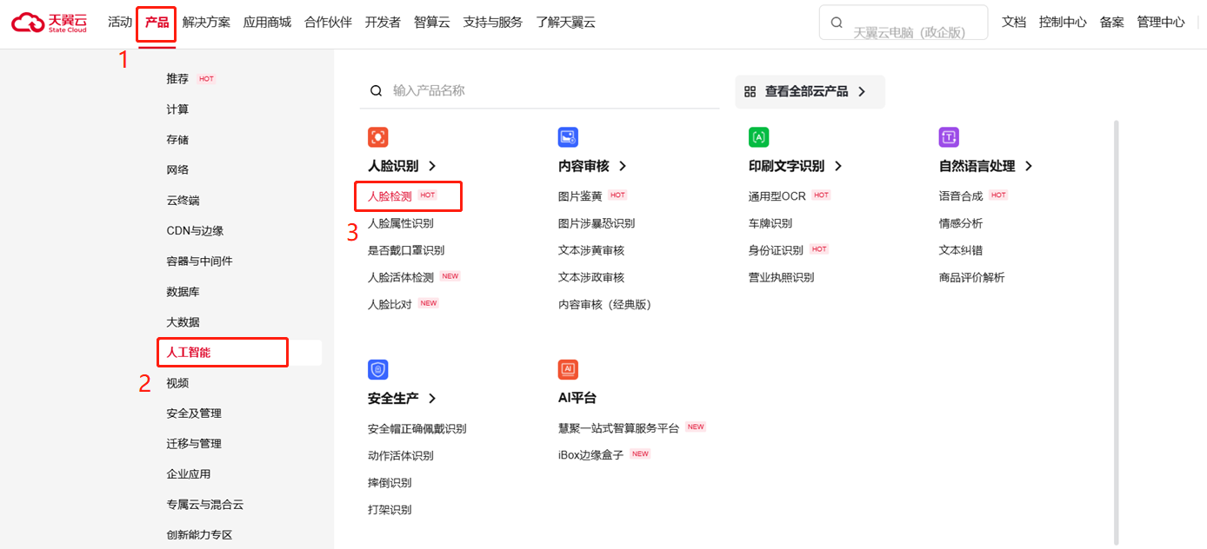Click the 安全生产 shield icon

click(377, 370)
